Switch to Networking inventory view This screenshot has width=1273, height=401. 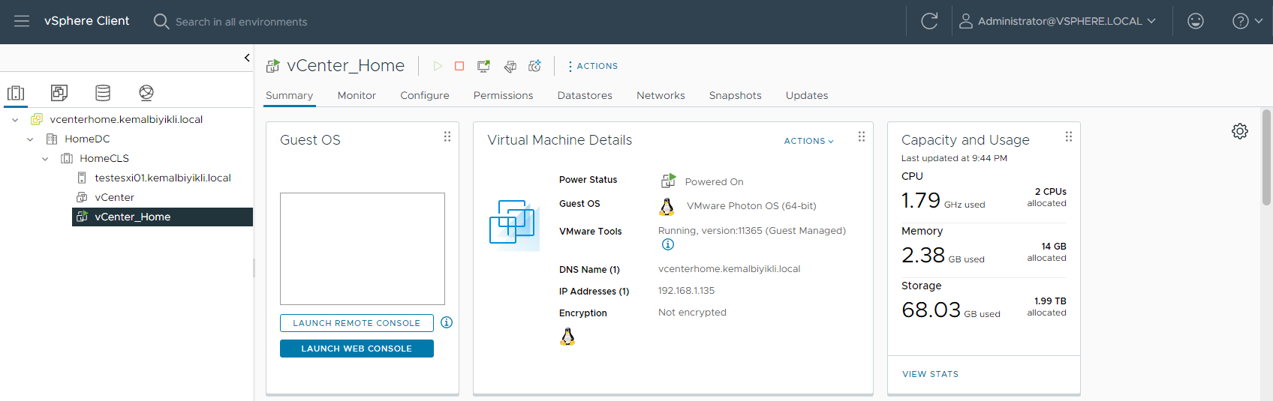tap(146, 93)
